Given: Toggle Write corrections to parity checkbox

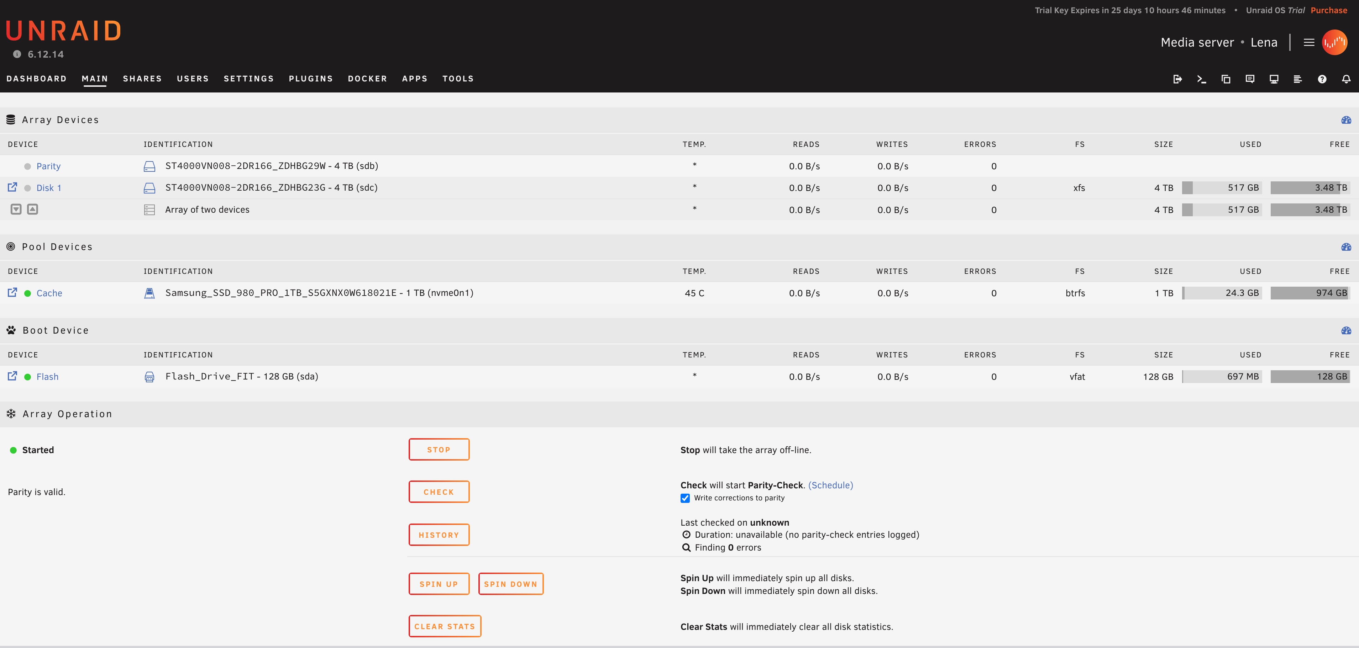Looking at the screenshot, I should click(685, 498).
